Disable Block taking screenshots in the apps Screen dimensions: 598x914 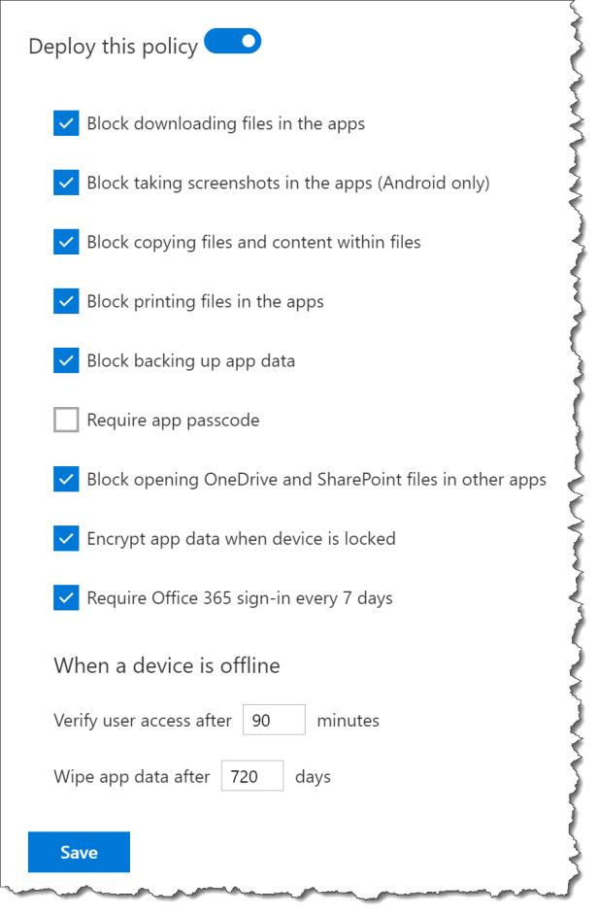coord(65,183)
